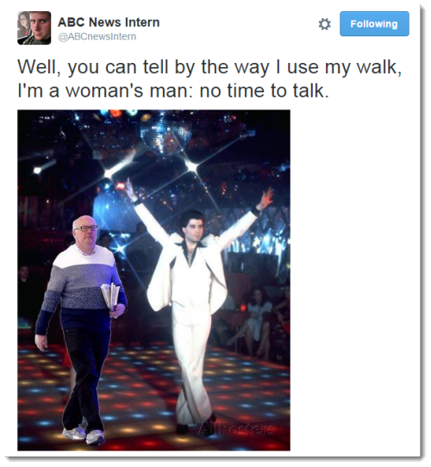
Task: Click the newspapers held under the arm
Action: [110, 296]
